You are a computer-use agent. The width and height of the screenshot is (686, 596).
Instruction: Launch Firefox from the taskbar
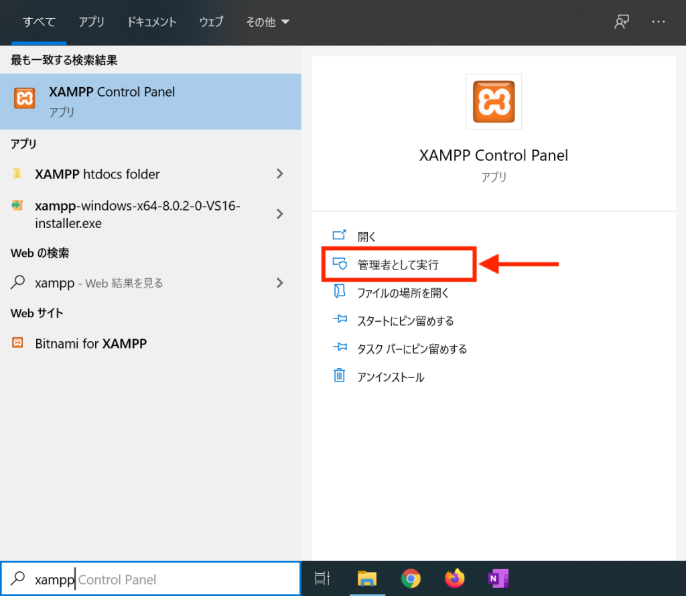(x=454, y=578)
